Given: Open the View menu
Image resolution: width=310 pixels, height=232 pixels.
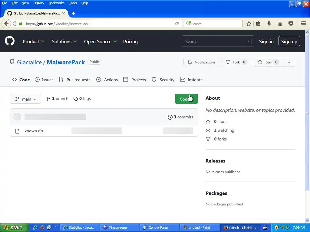Looking at the screenshot, I should [x=25, y=3].
